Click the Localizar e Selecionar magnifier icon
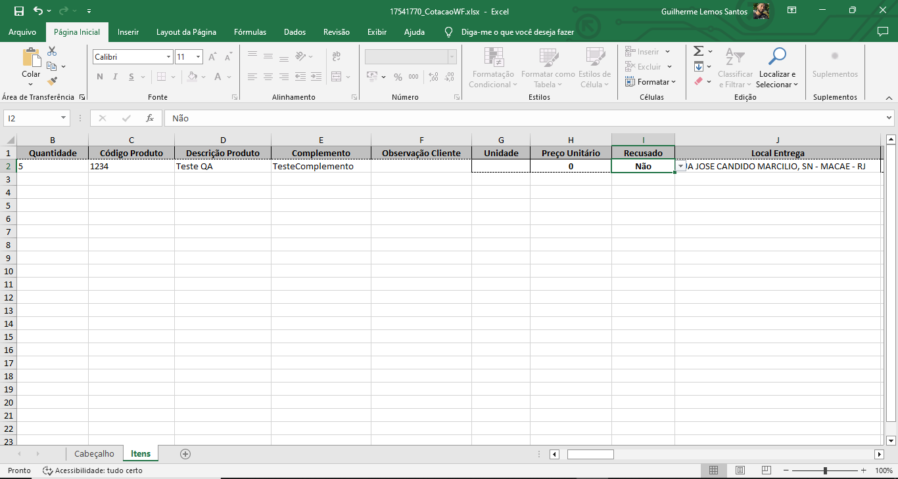This screenshot has width=898, height=479. click(777, 57)
